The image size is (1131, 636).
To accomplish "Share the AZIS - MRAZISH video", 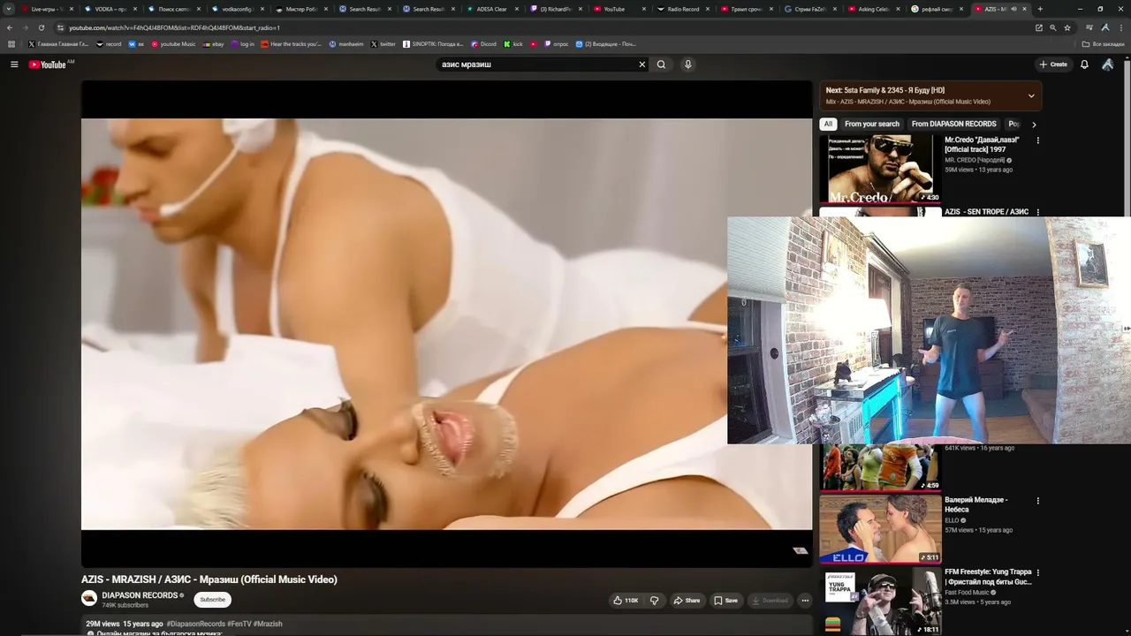I will [687, 601].
